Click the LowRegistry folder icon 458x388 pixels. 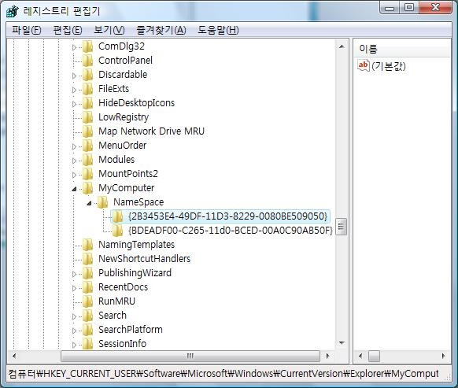pos(87,117)
